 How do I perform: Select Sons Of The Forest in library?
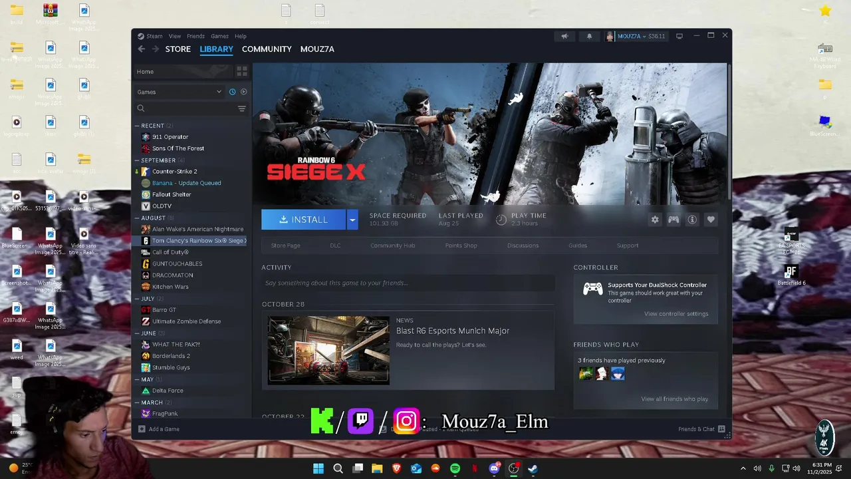click(178, 148)
